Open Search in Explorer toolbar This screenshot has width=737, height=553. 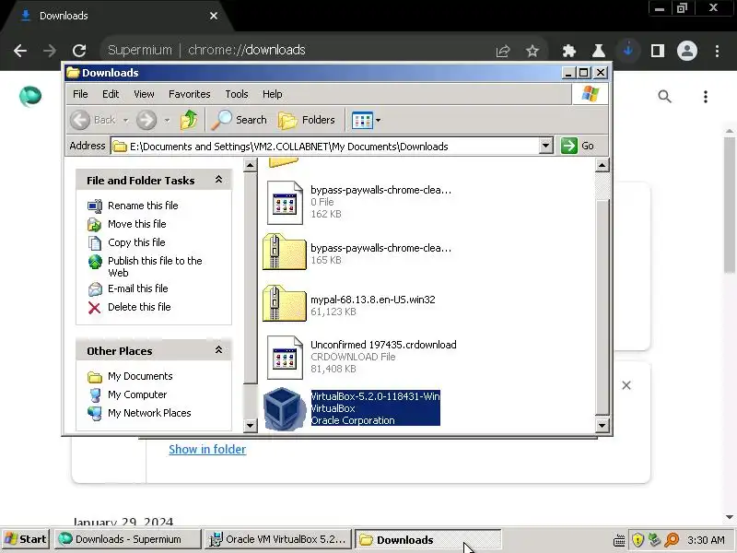pyautogui.click(x=239, y=120)
